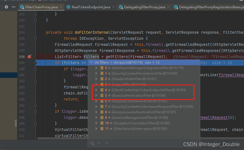
Task: Click list icon of ExceptionTranslationFilter
Action: click(x=102, y=123)
